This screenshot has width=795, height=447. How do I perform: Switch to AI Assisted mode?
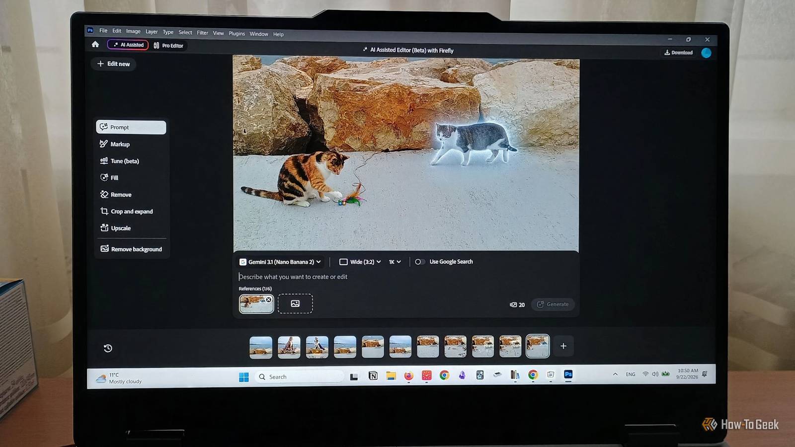(x=128, y=45)
